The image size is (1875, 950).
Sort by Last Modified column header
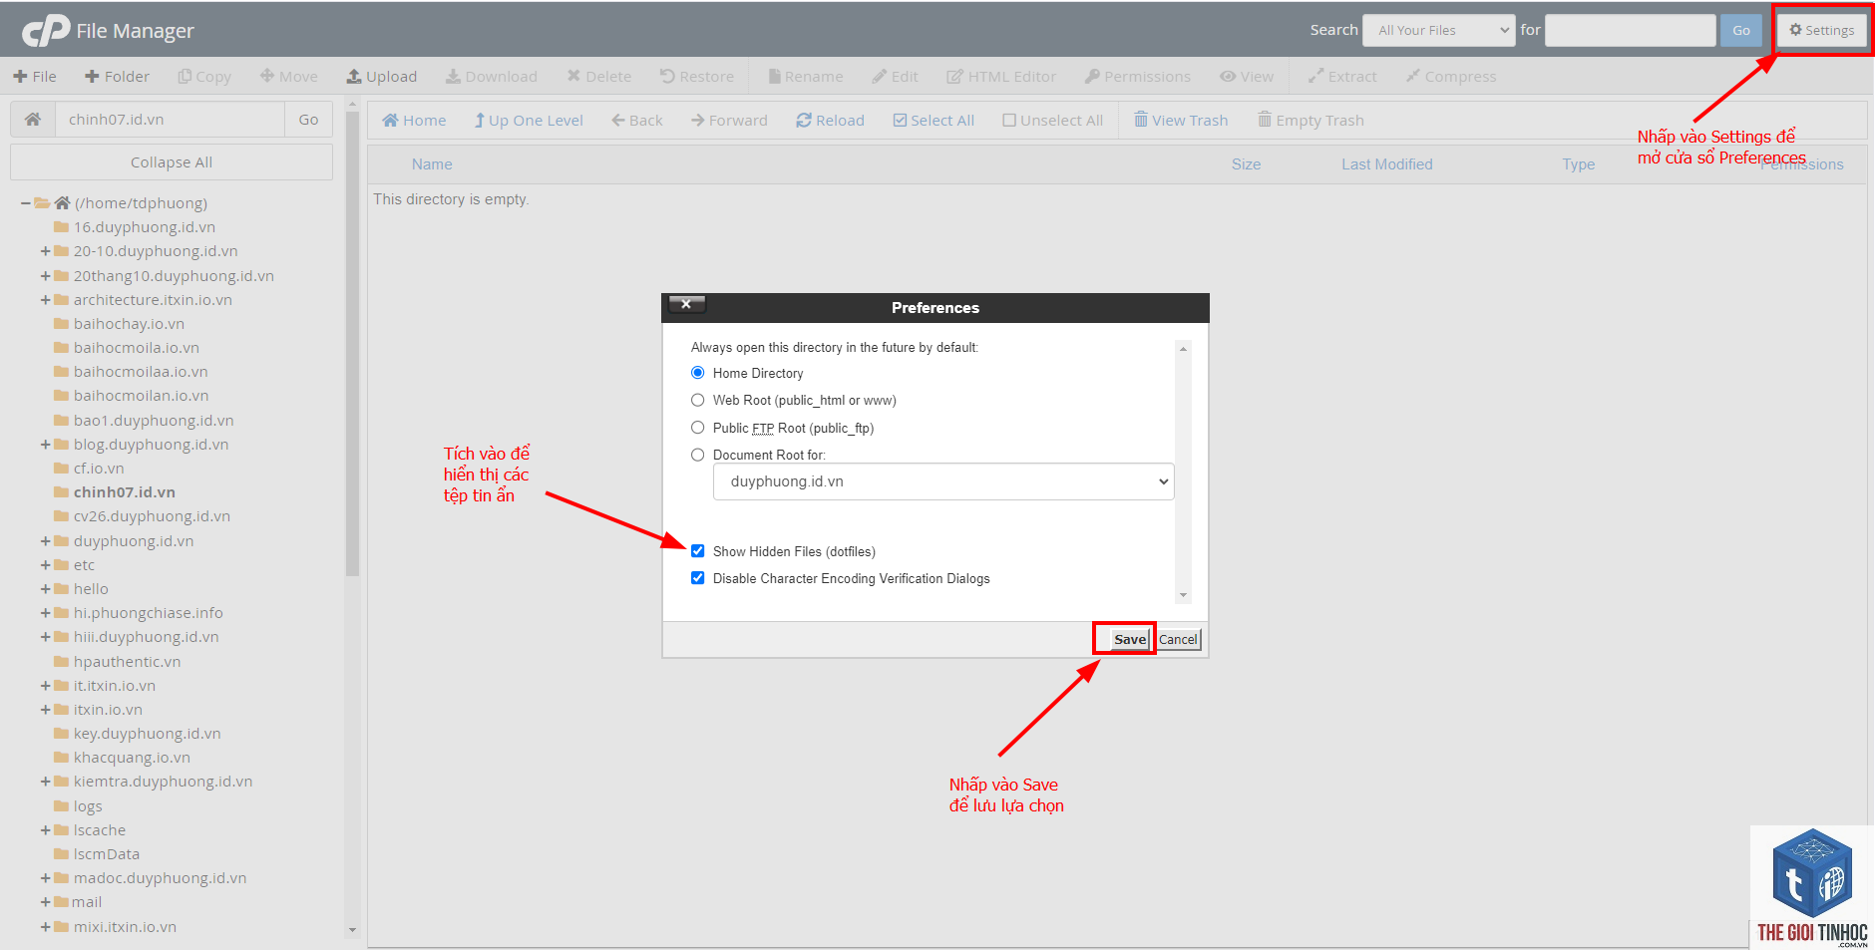[x=1387, y=164]
